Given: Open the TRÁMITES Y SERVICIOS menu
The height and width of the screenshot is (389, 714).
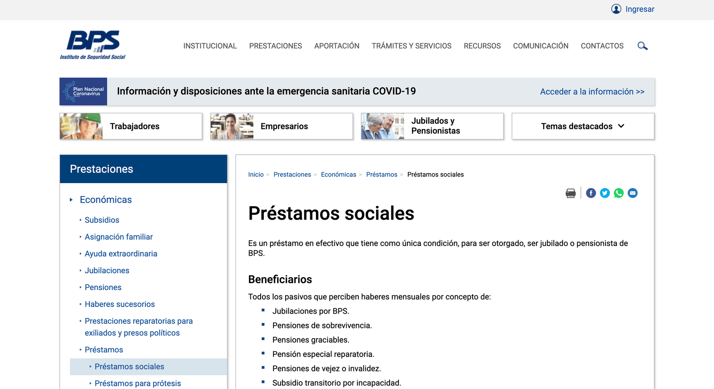Looking at the screenshot, I should tap(411, 46).
